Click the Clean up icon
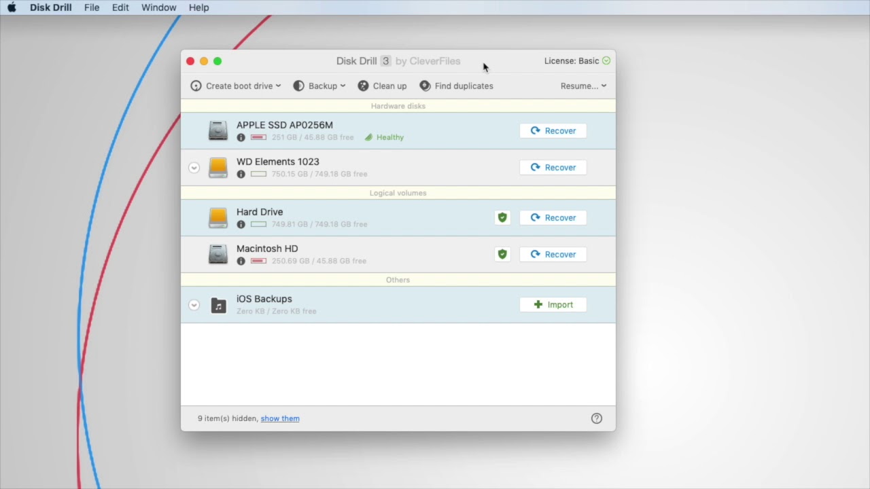This screenshot has height=489, width=870. pos(363,86)
